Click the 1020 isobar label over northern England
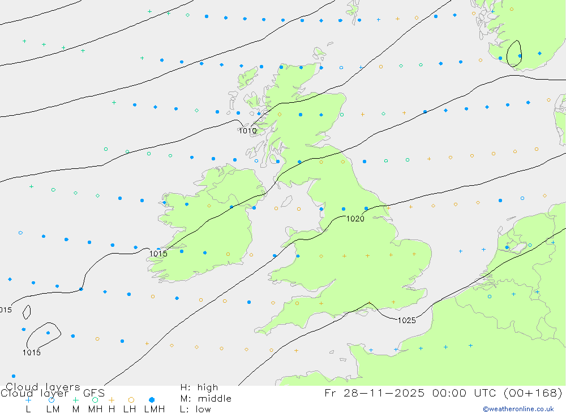The image size is (566, 414). 355,219
